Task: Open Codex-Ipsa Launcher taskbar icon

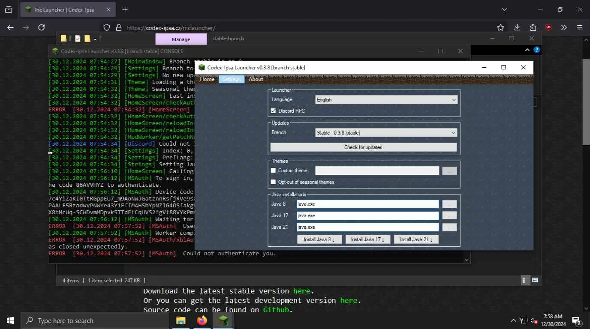Action: (223, 320)
